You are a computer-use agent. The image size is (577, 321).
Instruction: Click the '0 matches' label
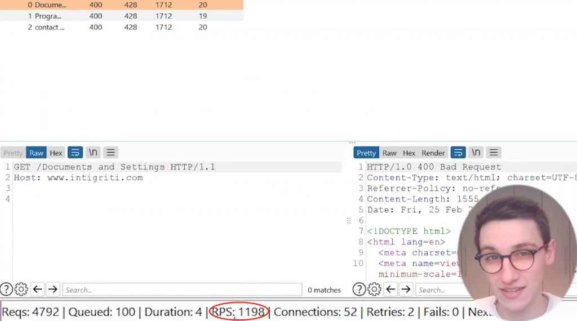(x=324, y=290)
